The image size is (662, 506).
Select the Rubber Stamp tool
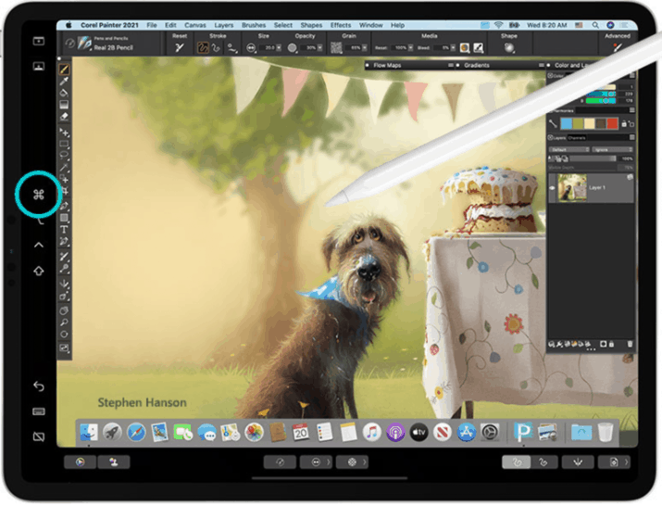64,269
